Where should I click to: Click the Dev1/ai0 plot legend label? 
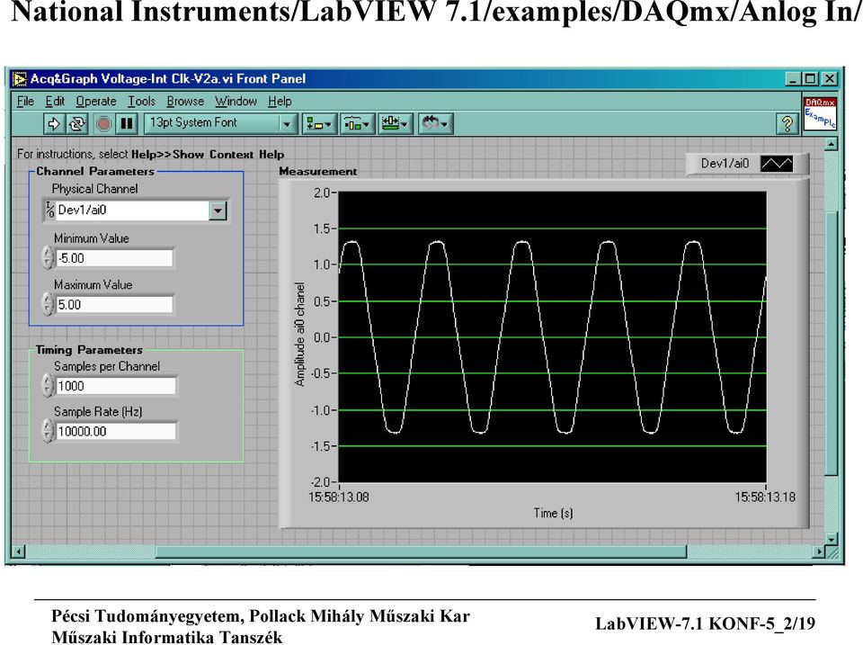725,164
